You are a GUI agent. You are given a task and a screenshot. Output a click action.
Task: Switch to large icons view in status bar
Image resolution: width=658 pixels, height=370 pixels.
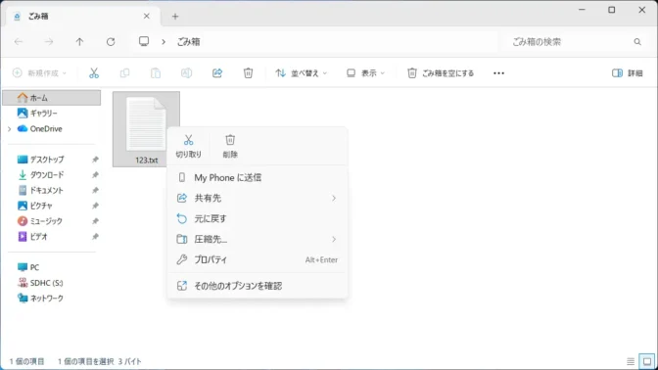point(647,361)
